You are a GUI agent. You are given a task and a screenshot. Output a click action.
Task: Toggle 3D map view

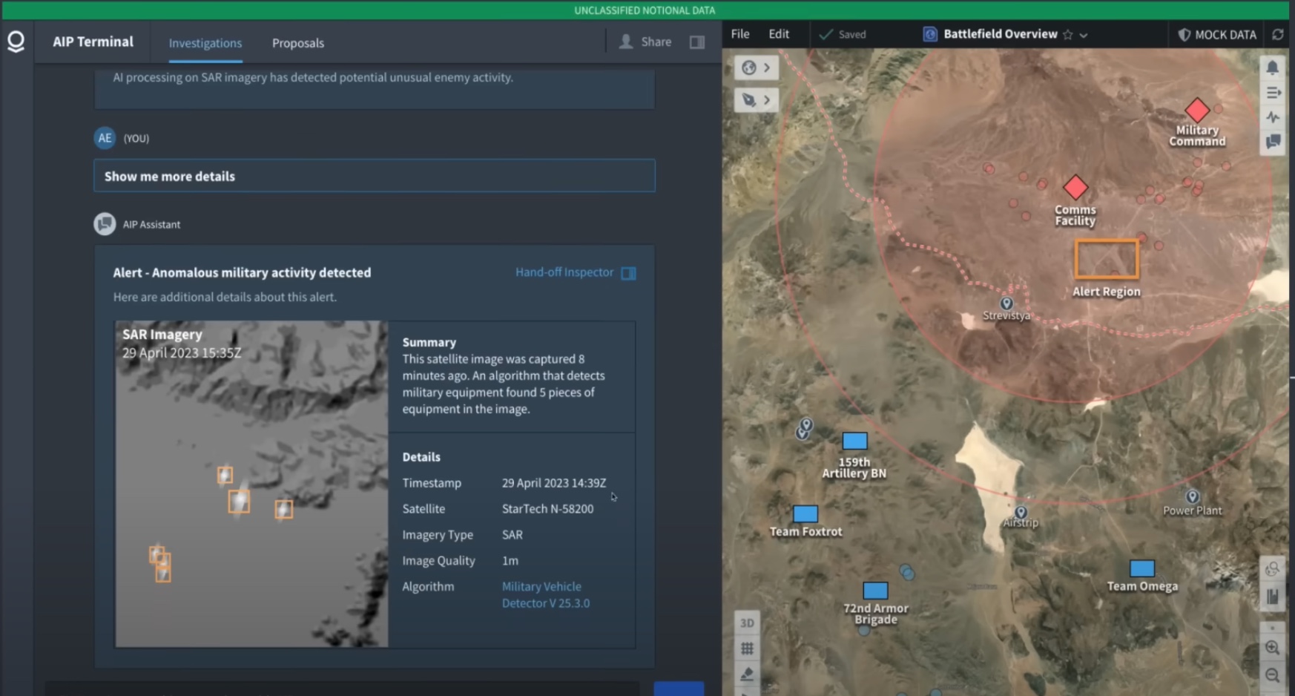(x=747, y=623)
